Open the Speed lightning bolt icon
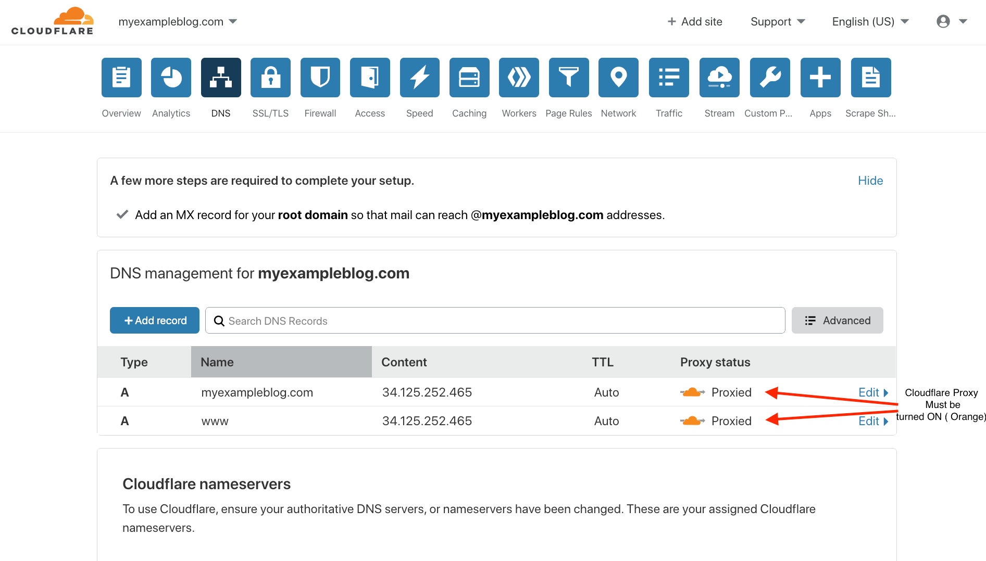986x561 pixels. (x=420, y=78)
